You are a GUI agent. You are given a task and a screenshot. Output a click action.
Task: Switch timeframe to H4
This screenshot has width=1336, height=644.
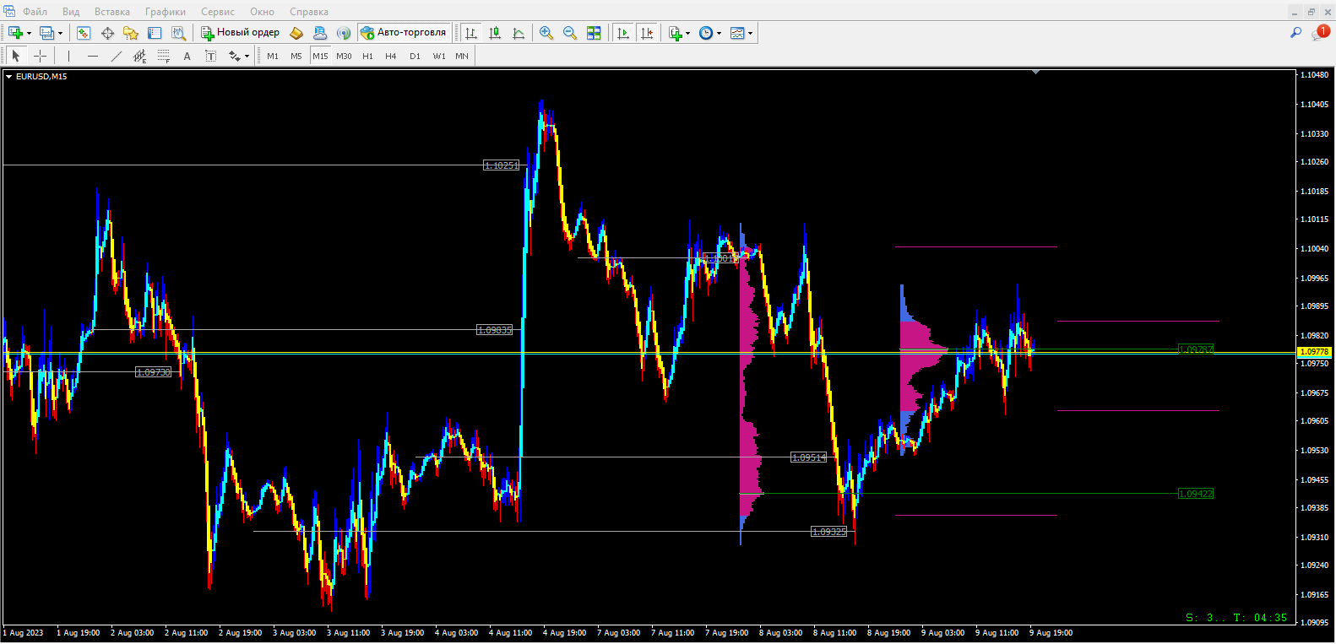coord(390,57)
